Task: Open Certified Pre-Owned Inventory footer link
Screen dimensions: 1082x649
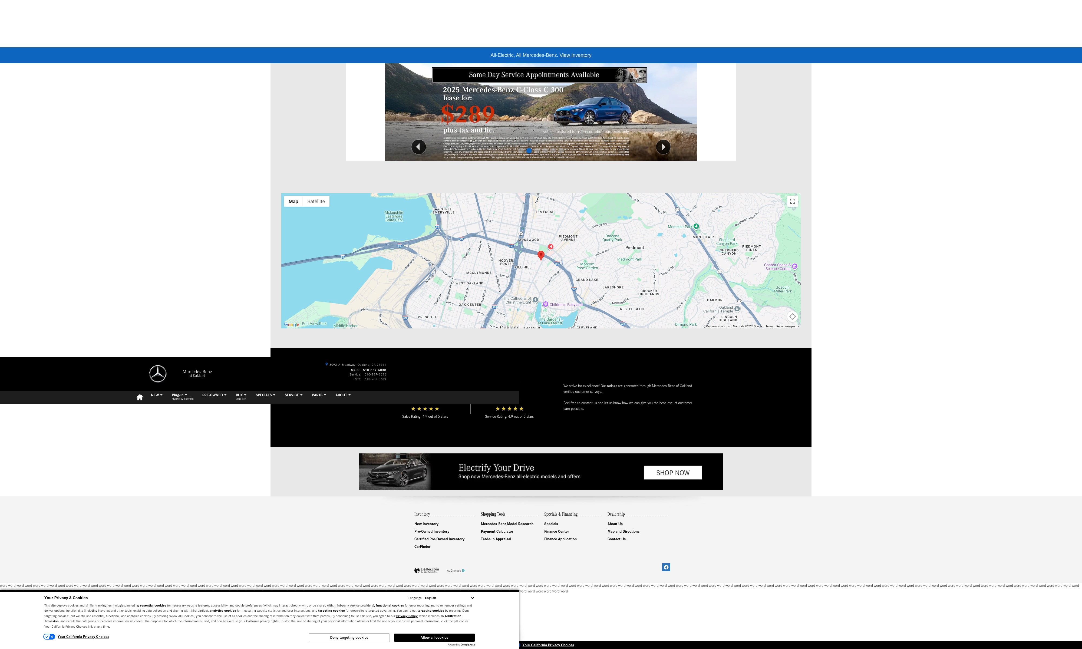Action: 439,539
